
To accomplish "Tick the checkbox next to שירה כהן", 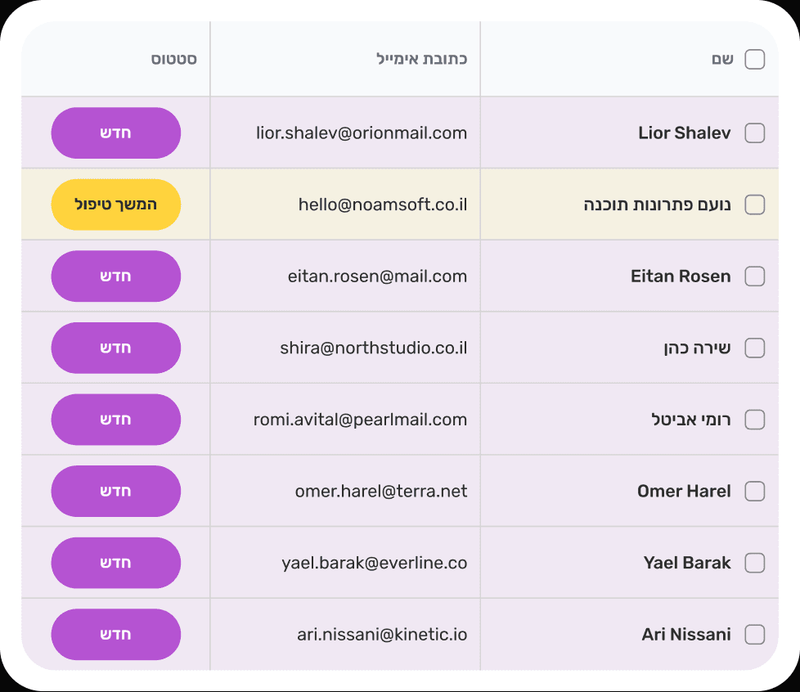I will 754,348.
